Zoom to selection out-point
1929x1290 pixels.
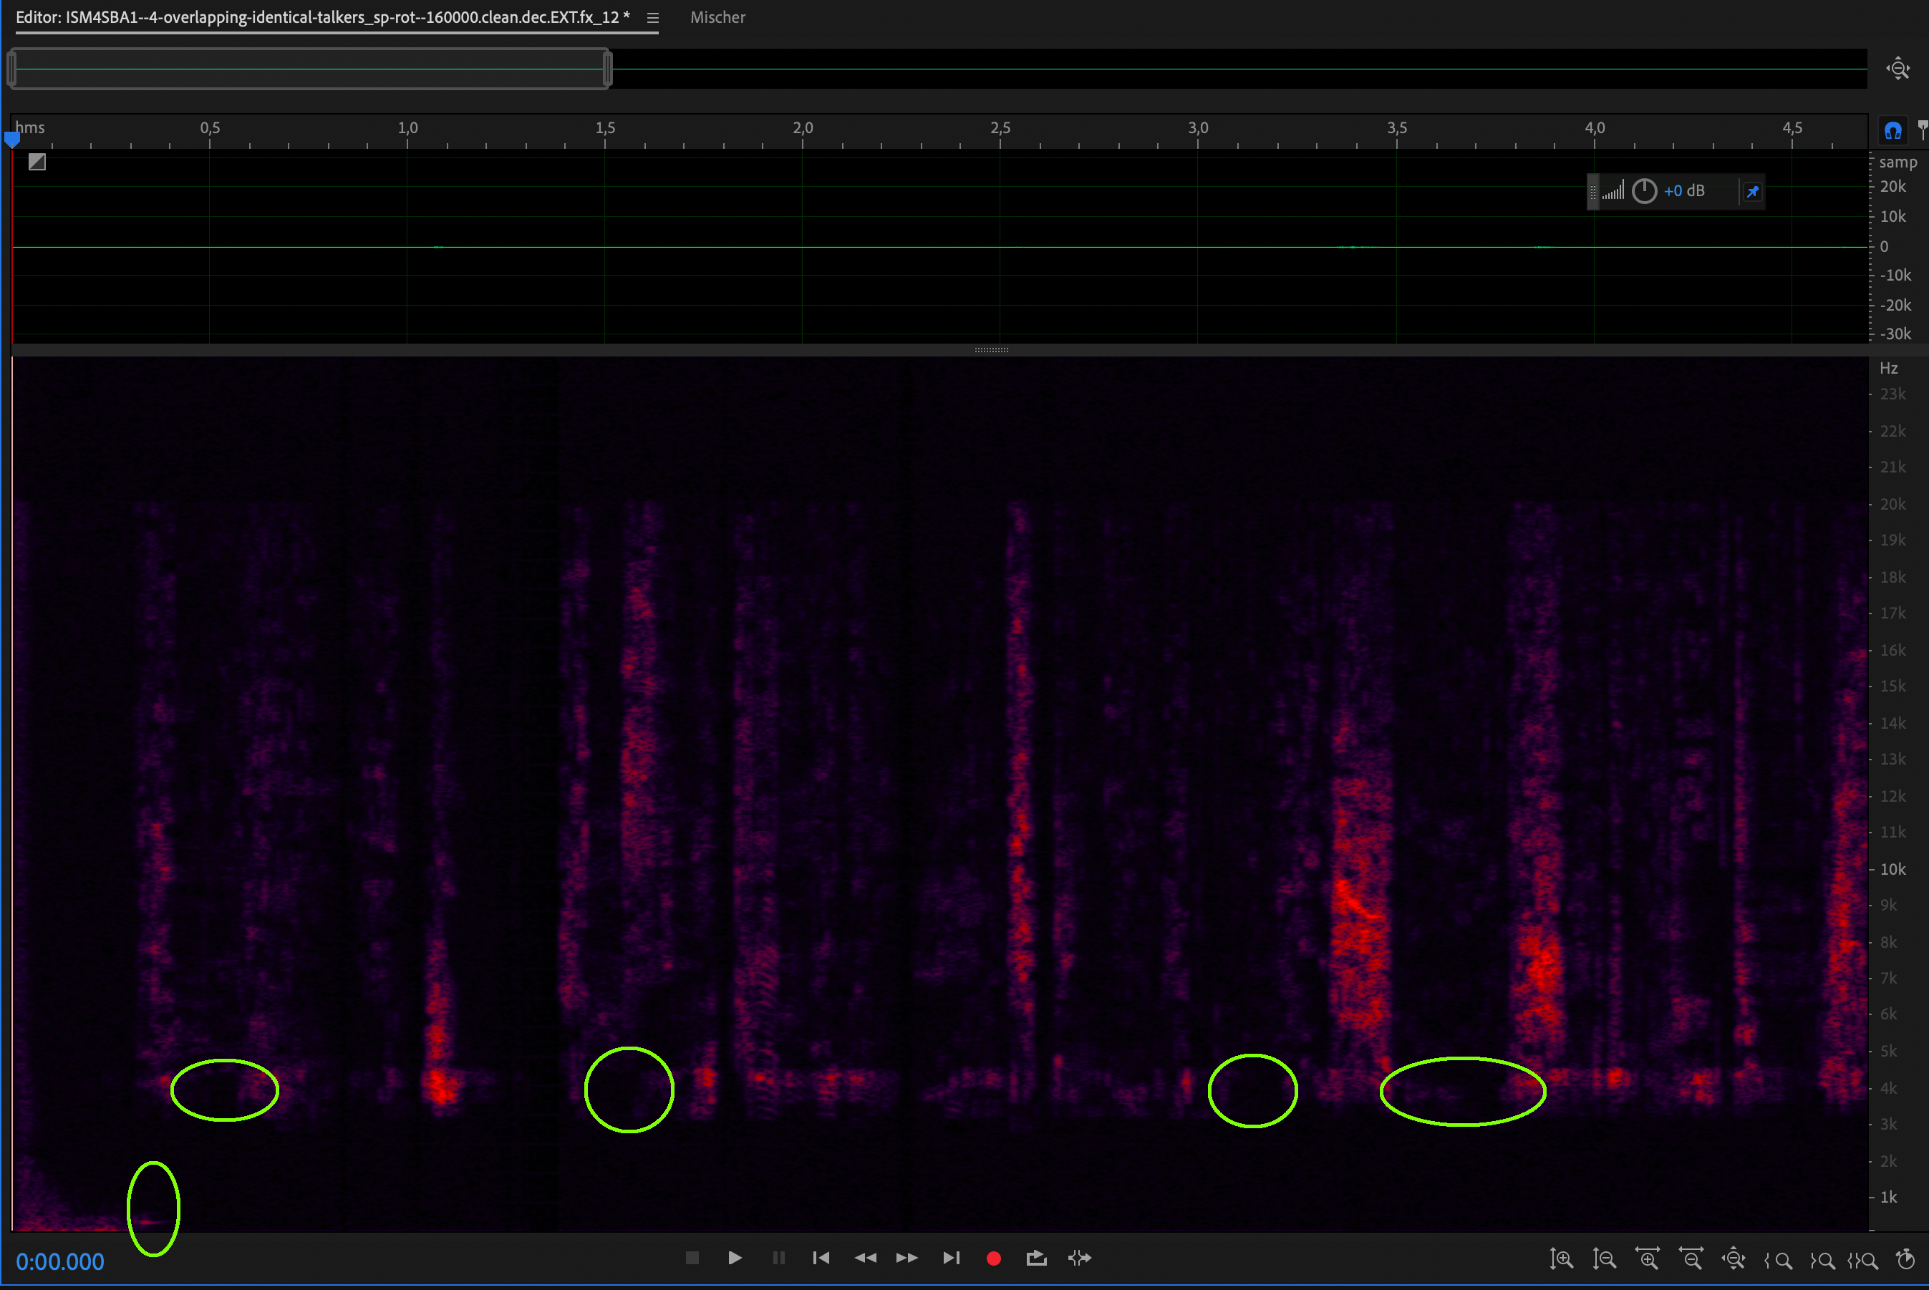pyautogui.click(x=1822, y=1259)
